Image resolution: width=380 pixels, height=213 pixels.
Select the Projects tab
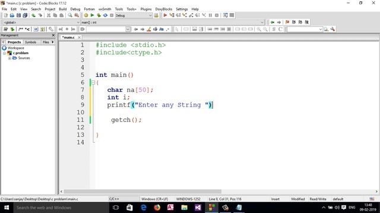tap(14, 42)
